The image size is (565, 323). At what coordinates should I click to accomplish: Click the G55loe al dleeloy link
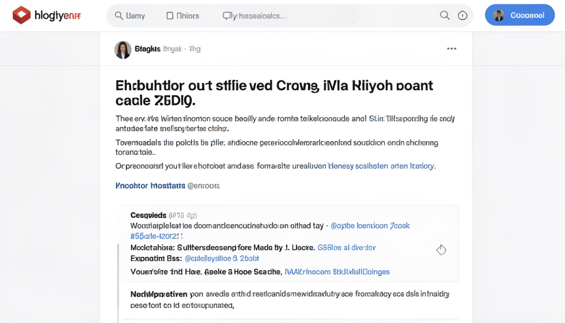click(x=346, y=247)
